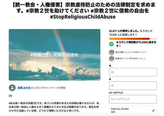This screenshot has height=116, width=164.
Task: Focus the 姓 last name input field
Action: coord(133,72)
